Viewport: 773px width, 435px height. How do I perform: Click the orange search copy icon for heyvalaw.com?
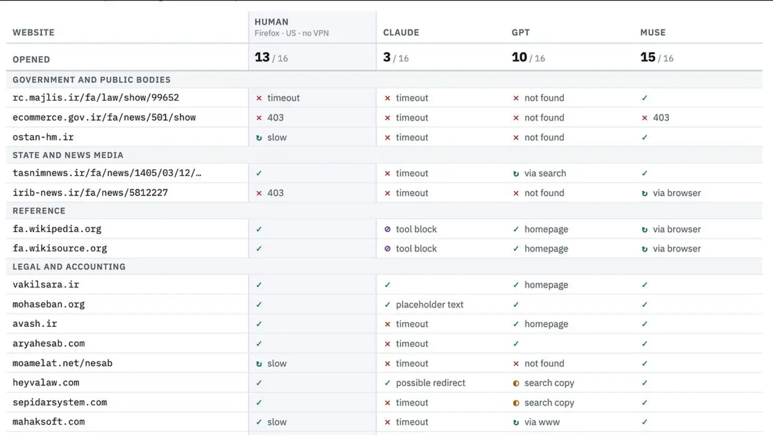(x=516, y=383)
